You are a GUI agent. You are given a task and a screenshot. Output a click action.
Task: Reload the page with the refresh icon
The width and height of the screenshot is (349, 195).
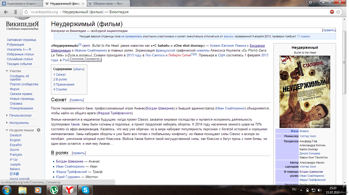pos(26,12)
